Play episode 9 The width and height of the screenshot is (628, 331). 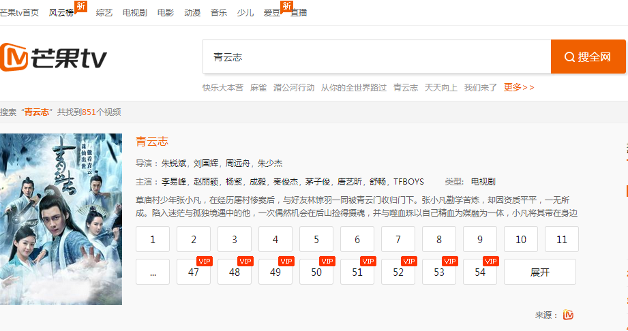(480, 239)
